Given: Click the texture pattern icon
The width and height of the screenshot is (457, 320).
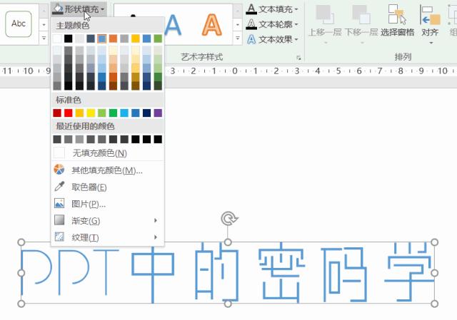Looking at the screenshot, I should coord(59,237).
